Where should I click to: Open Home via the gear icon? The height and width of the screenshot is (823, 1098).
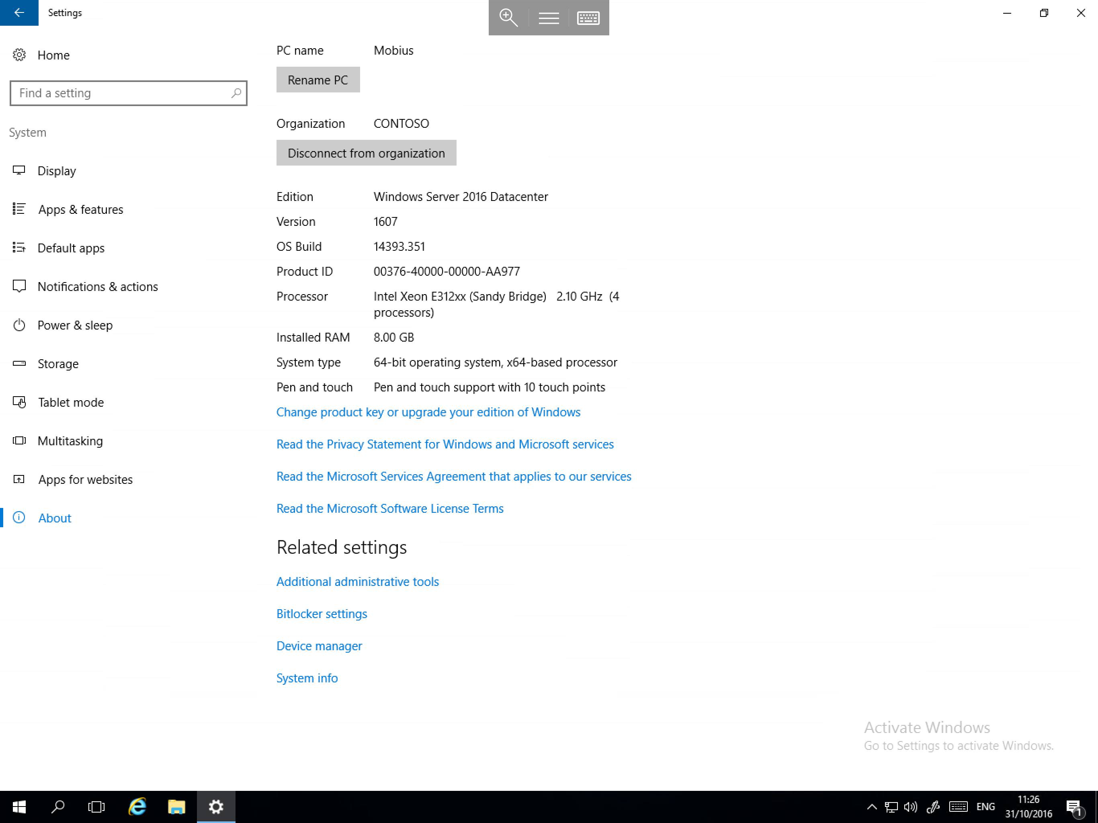(x=19, y=55)
